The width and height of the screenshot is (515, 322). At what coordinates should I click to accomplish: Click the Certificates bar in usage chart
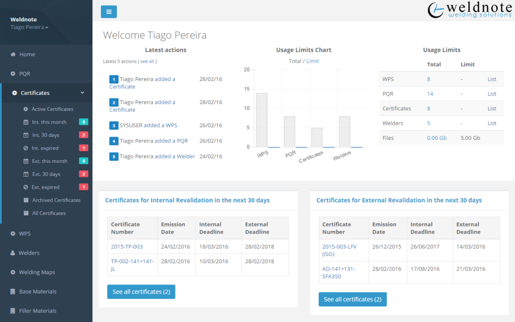(x=317, y=138)
